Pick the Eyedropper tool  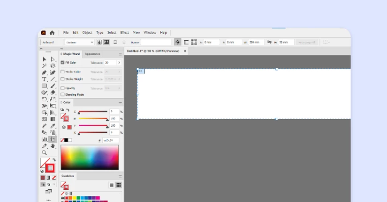(53, 126)
